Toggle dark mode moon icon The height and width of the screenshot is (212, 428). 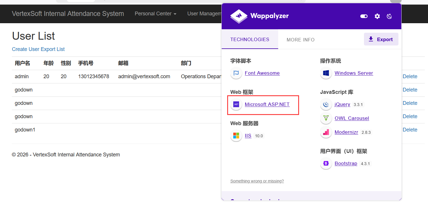[x=389, y=16]
